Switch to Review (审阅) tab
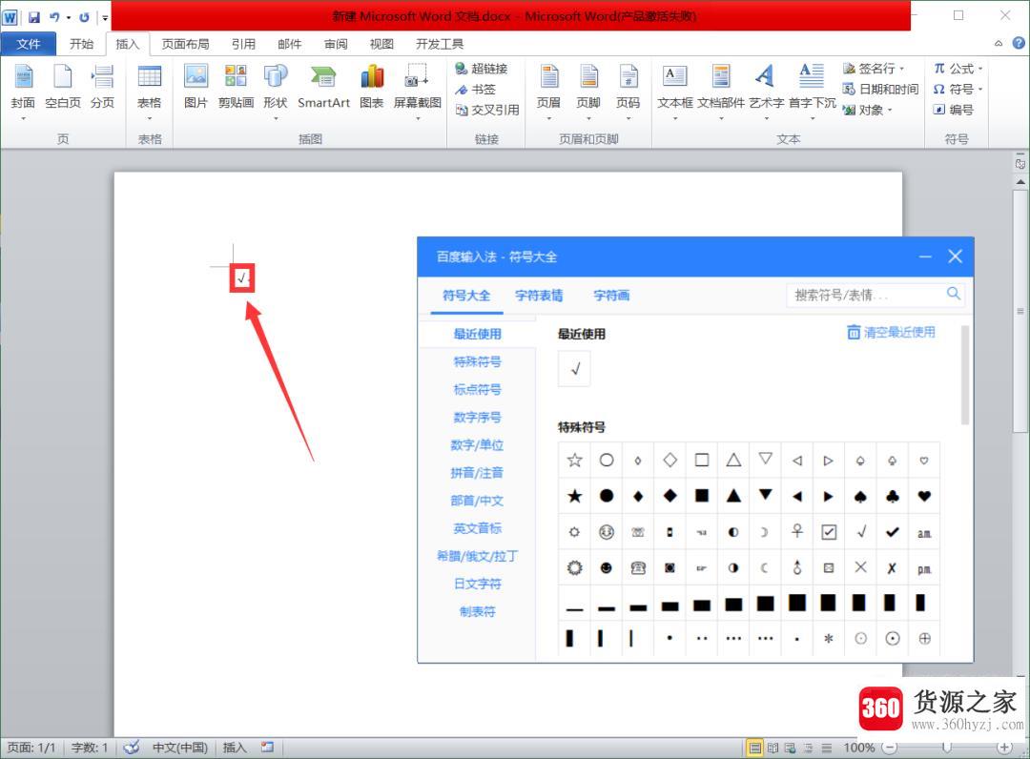The height and width of the screenshot is (759, 1030). (x=336, y=43)
